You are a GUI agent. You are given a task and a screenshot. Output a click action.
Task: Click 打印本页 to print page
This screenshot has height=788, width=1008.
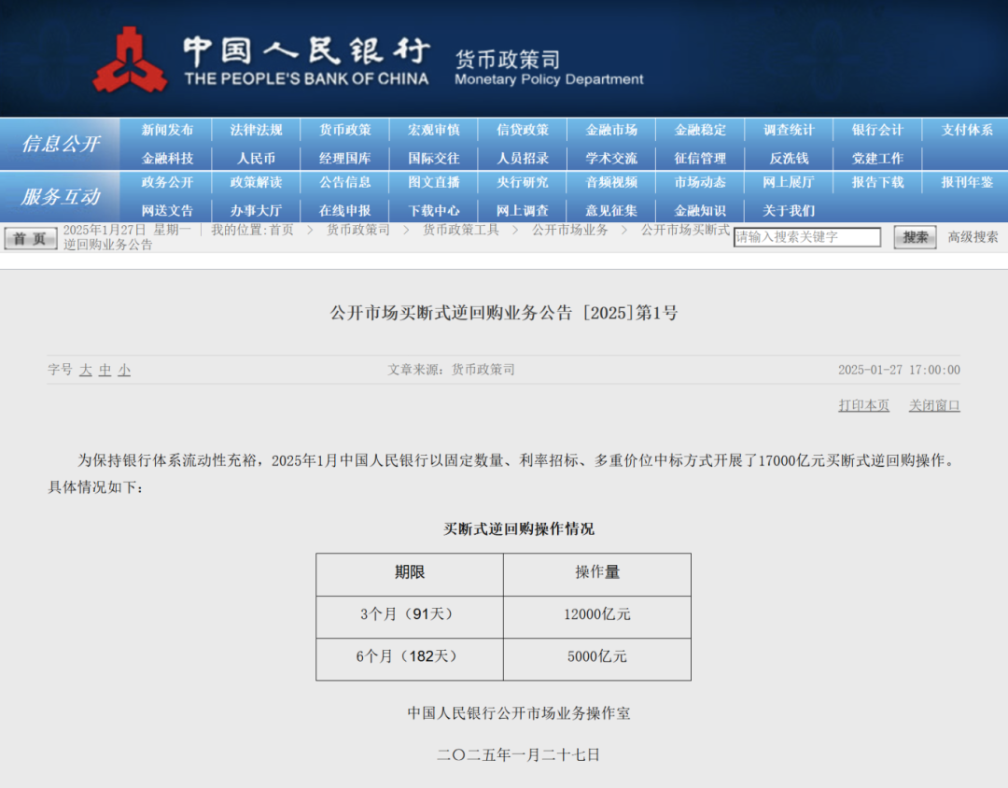coord(863,405)
